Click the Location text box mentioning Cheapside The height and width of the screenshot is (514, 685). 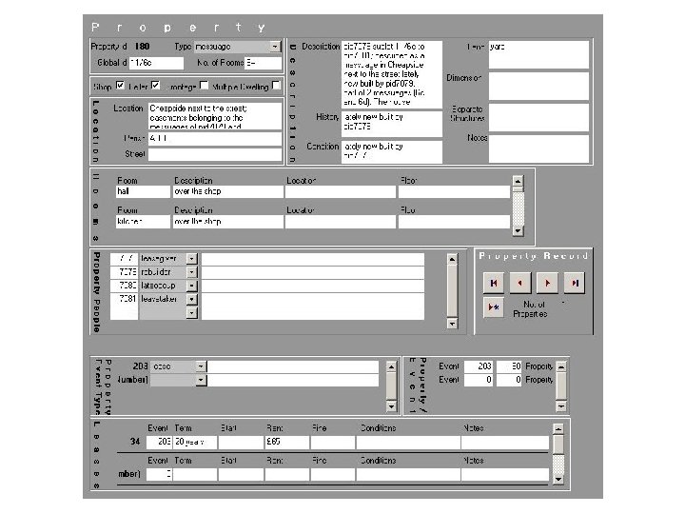(x=215, y=116)
